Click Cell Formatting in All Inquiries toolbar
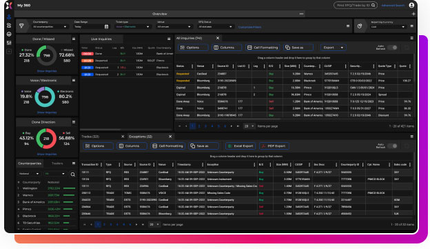The height and width of the screenshot is (249, 430). [x=263, y=48]
